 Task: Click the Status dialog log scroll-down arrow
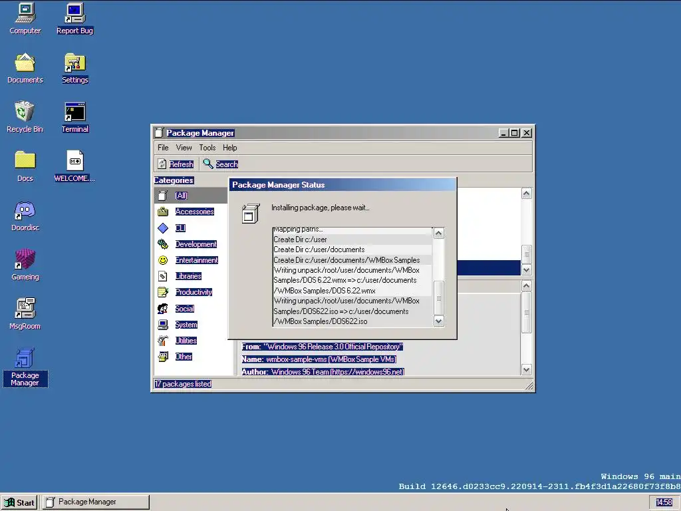tap(439, 321)
